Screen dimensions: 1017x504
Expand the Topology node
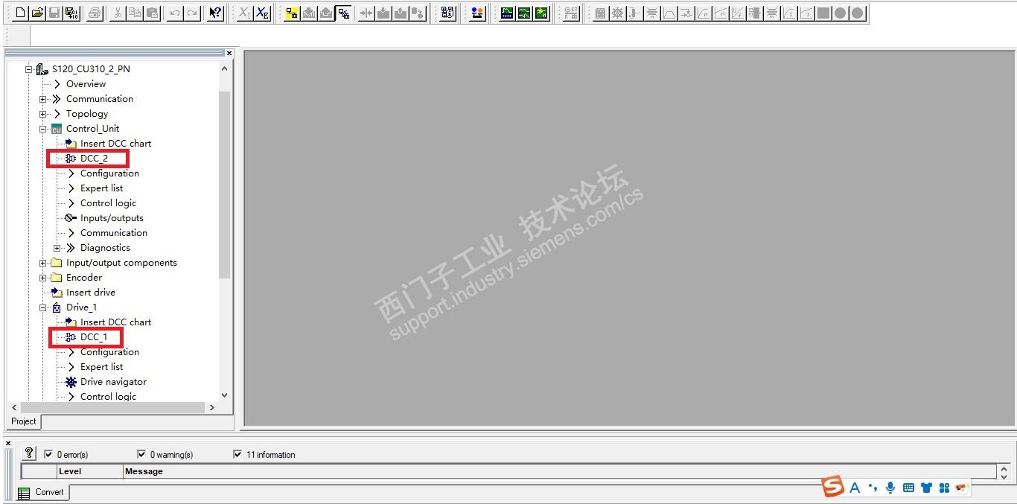click(x=43, y=114)
